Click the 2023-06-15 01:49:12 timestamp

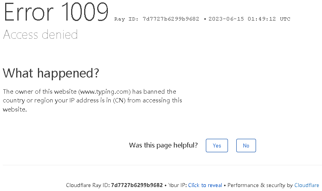242,19
